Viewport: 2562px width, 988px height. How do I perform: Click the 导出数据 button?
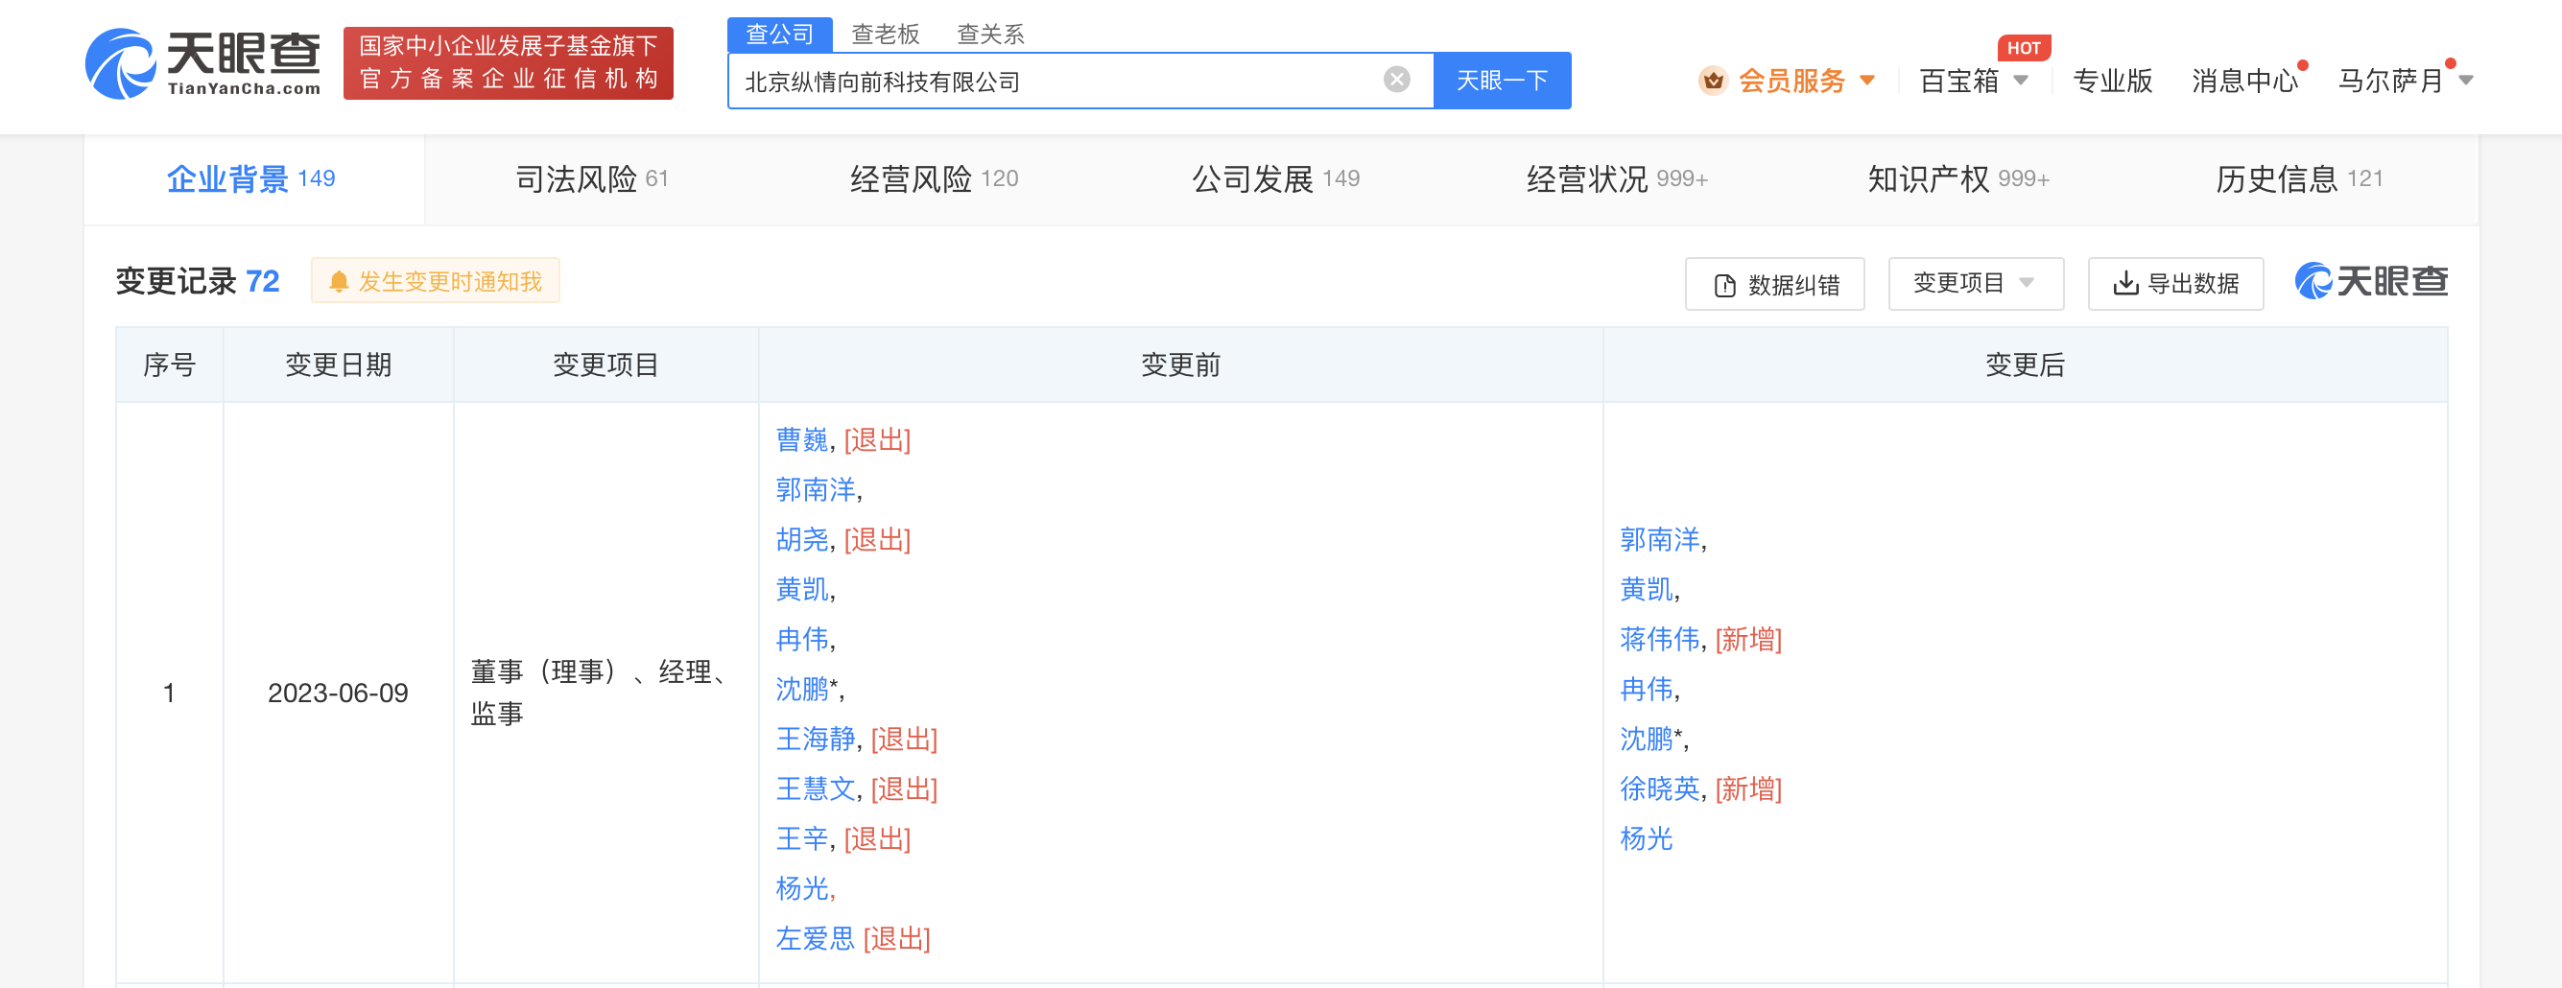[2175, 284]
